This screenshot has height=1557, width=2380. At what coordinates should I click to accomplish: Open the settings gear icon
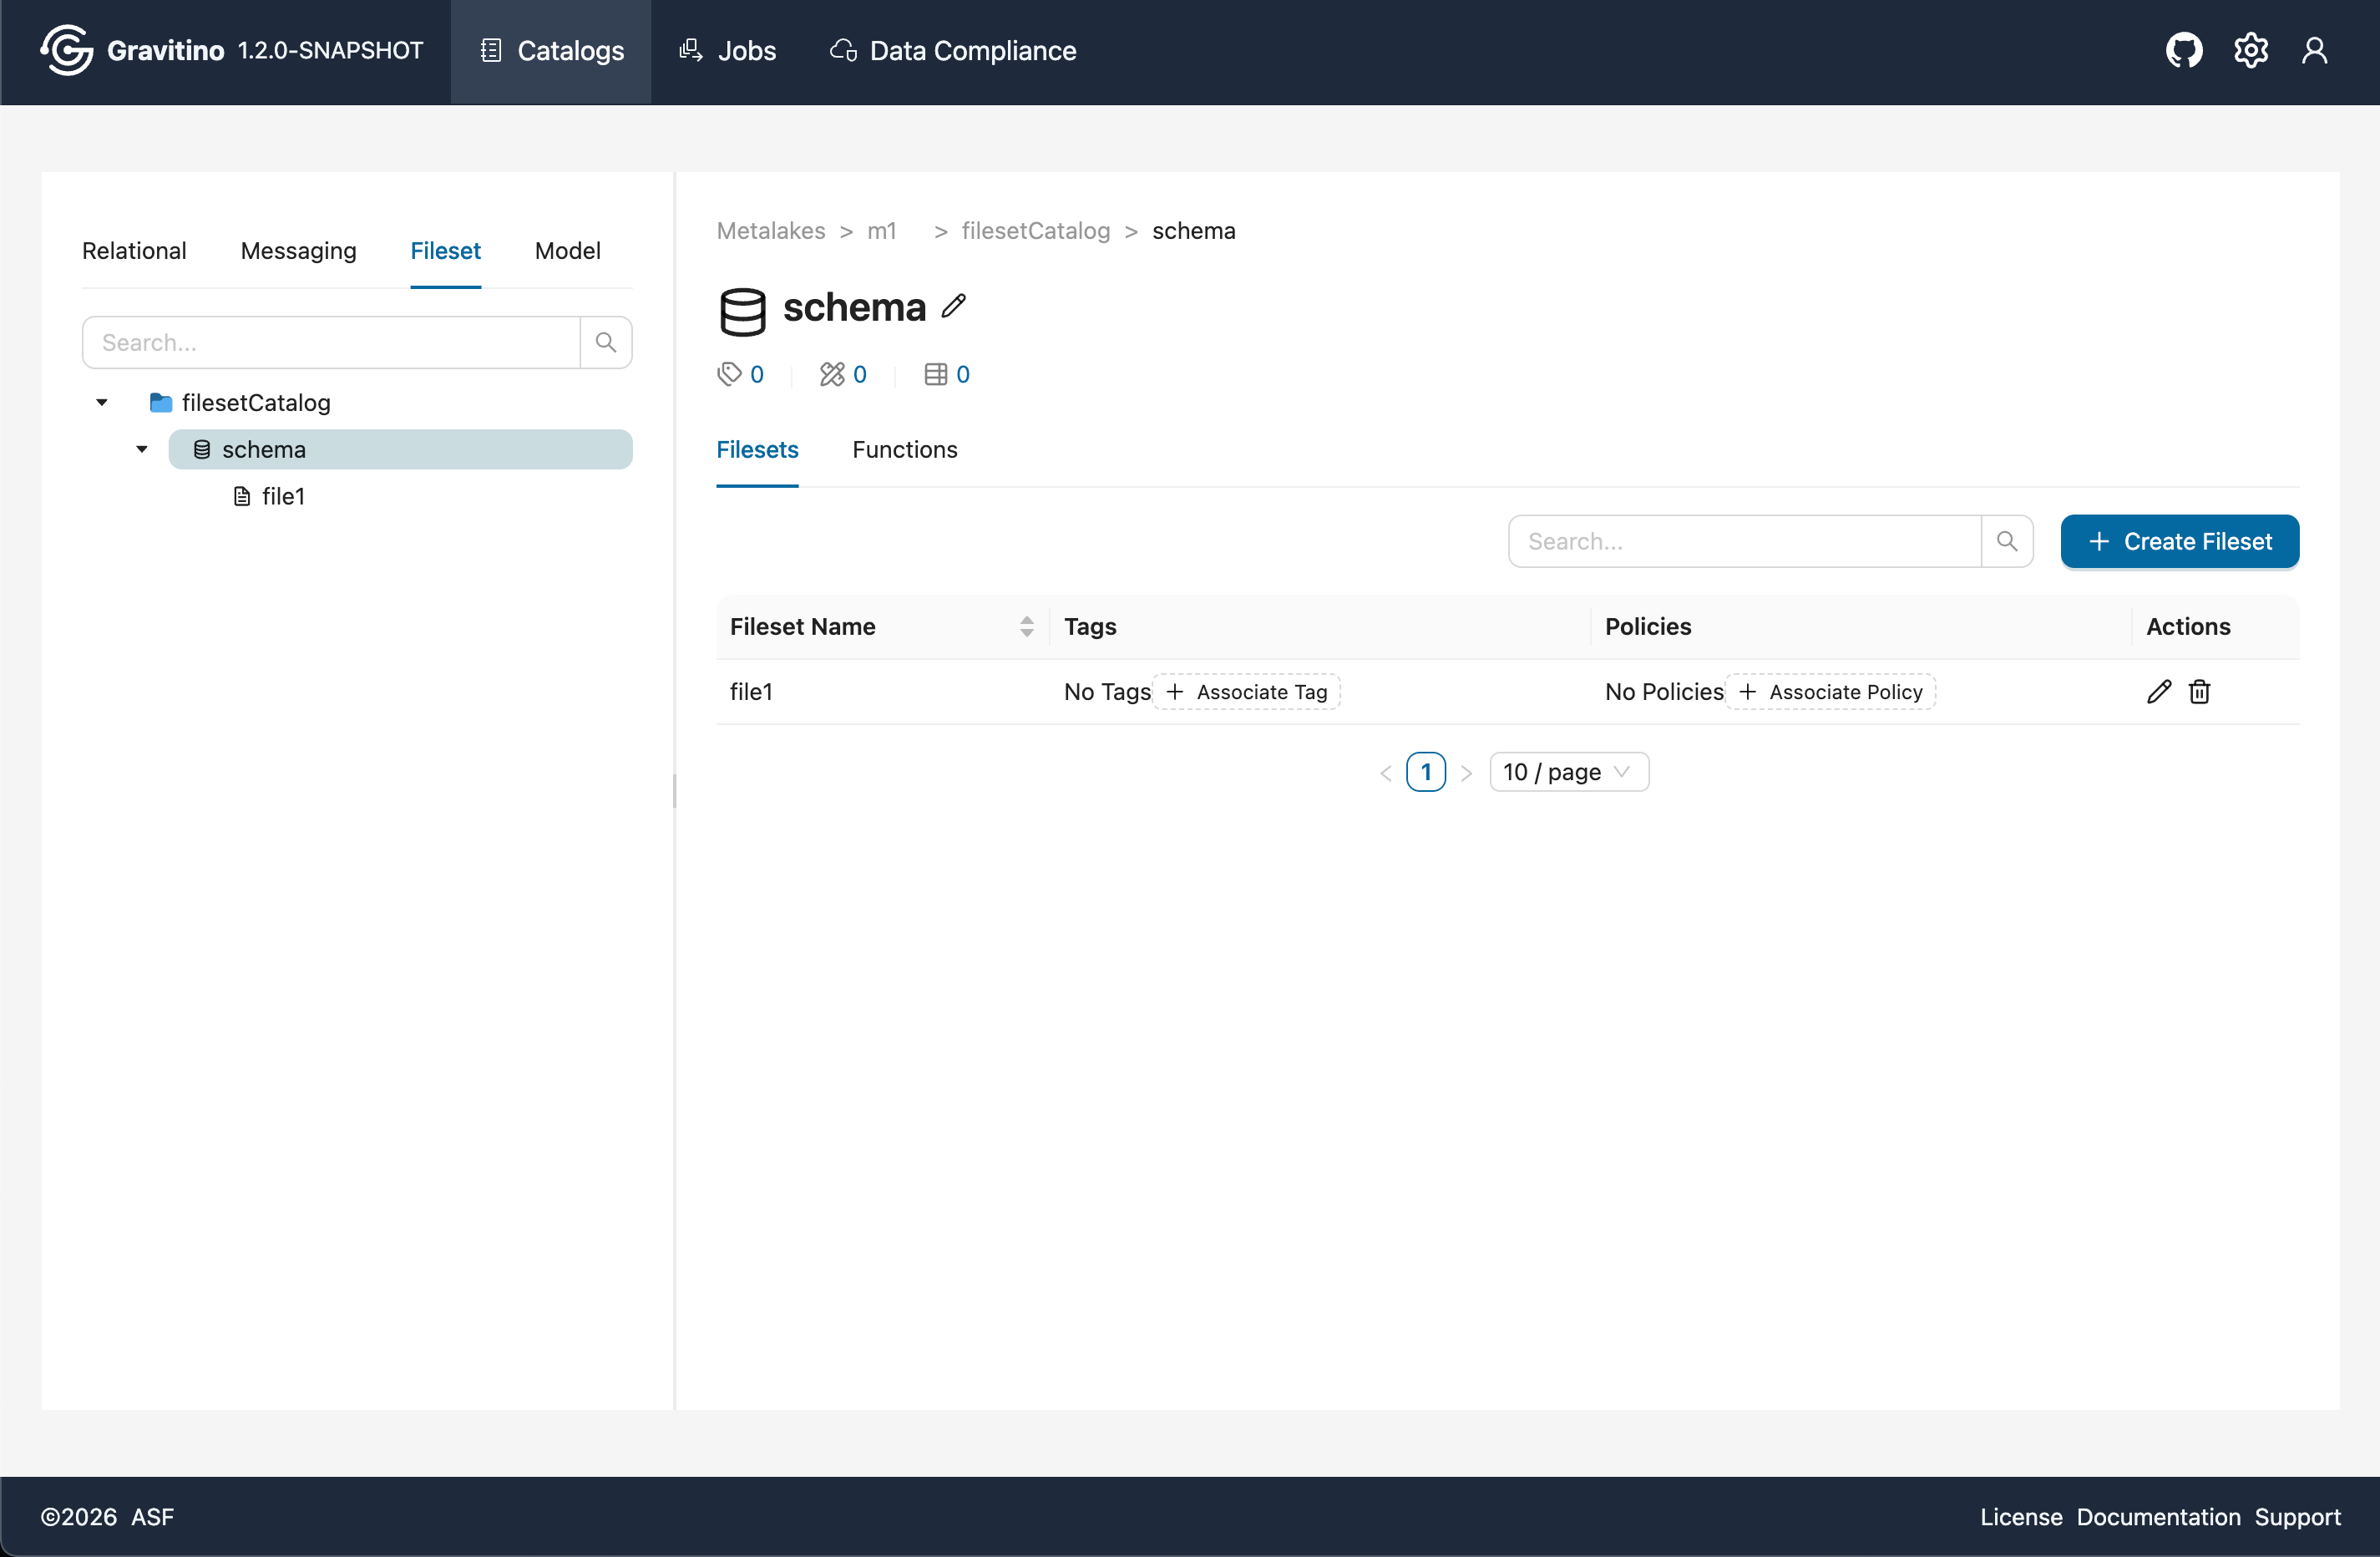click(2250, 50)
